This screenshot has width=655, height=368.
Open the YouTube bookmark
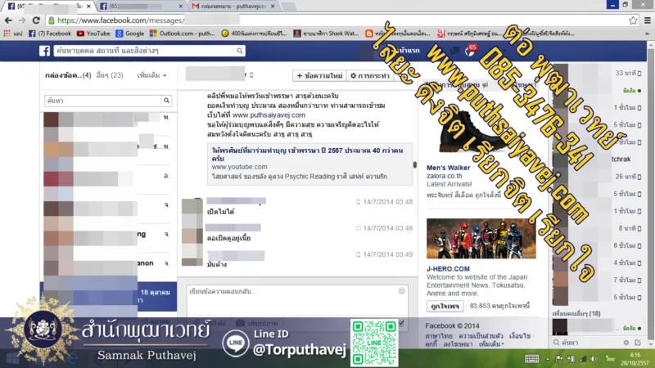pos(93,34)
